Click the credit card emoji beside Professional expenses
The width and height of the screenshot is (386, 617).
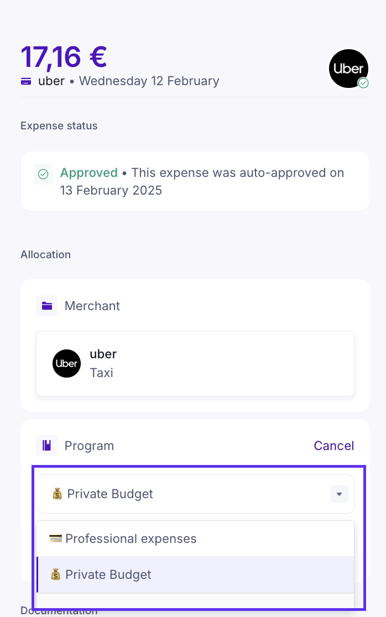55,538
